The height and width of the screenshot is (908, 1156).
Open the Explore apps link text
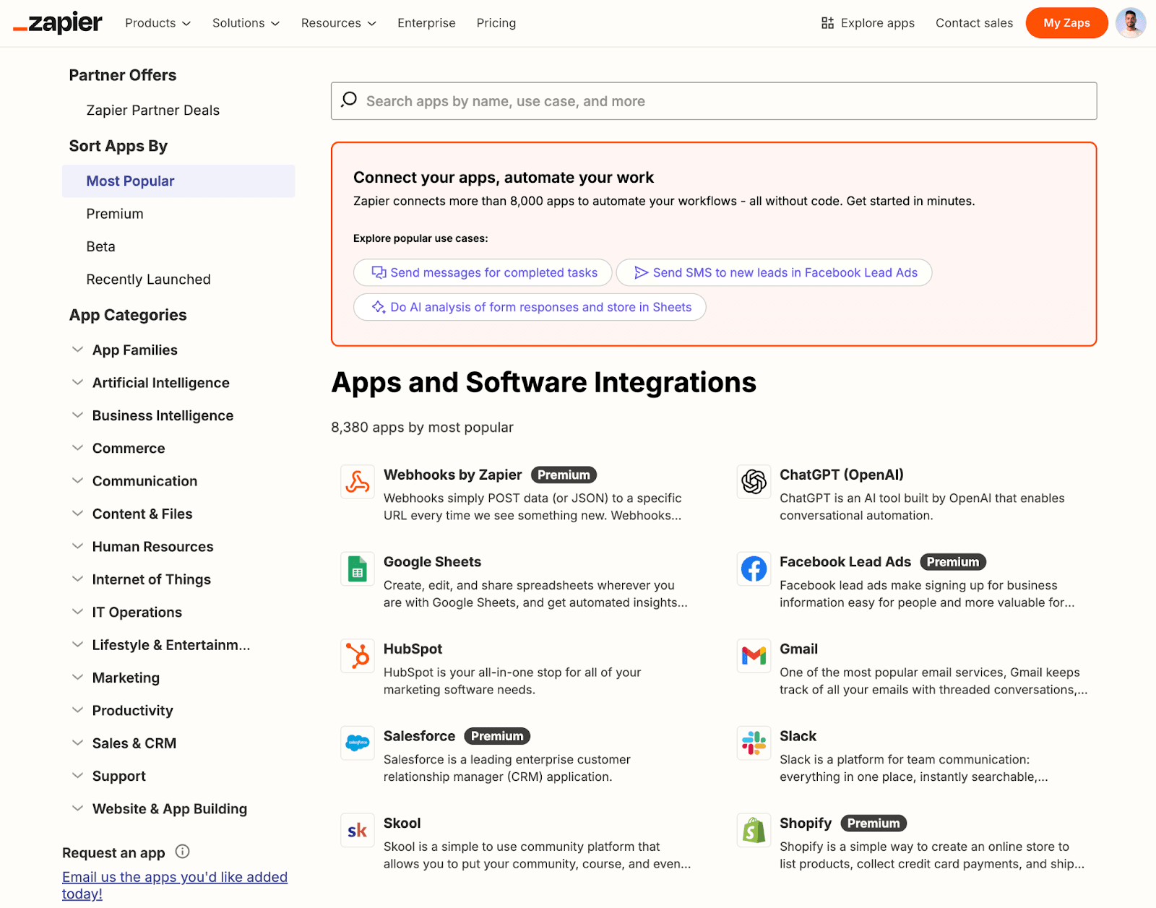pos(878,23)
